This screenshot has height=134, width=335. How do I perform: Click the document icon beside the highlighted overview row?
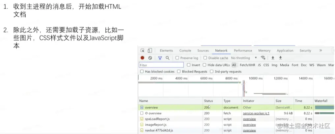tap(142, 107)
